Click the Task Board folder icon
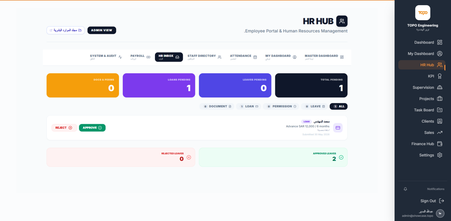This screenshot has width=451, height=221. [x=440, y=110]
